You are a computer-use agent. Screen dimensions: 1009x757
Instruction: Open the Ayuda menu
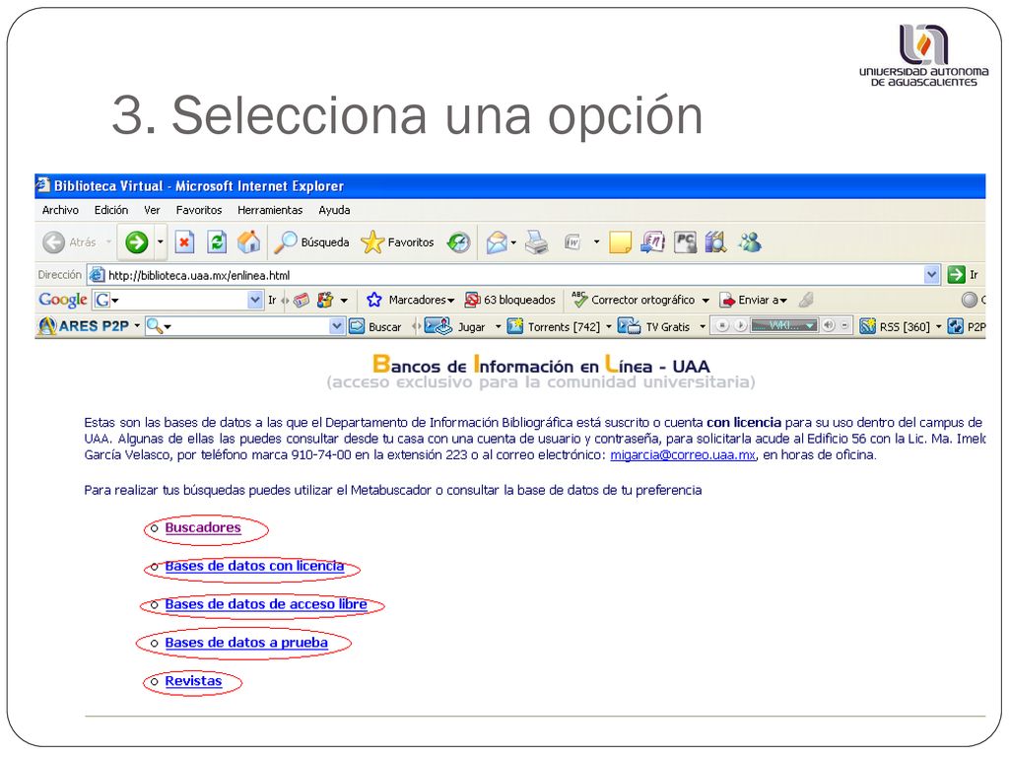tap(334, 210)
